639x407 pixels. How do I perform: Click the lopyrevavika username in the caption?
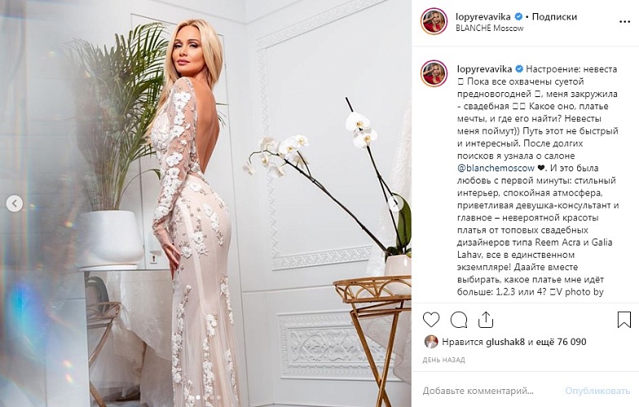(x=484, y=69)
